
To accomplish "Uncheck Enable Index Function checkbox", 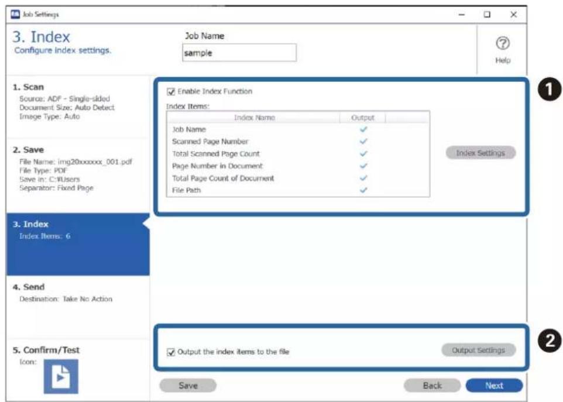I will click(171, 91).
